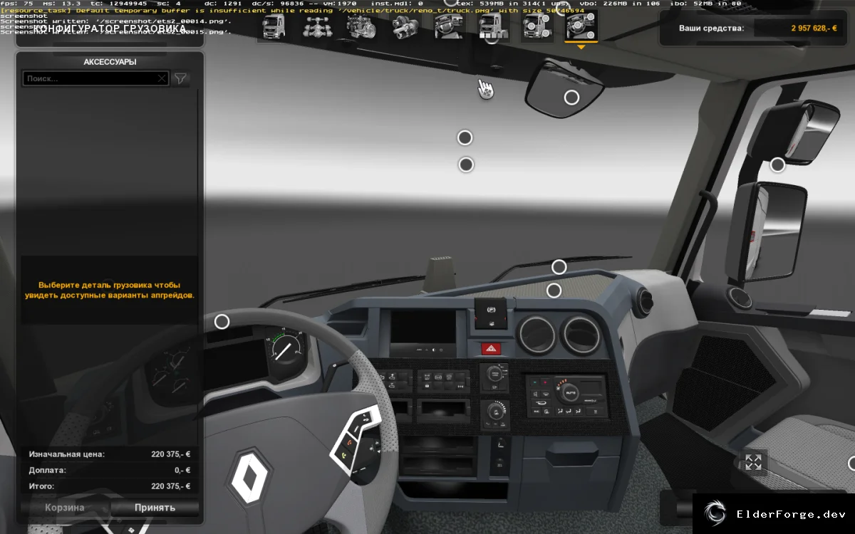This screenshot has width=855, height=534.
Task: Click the accessory filter funnel icon
Action: 181,78
